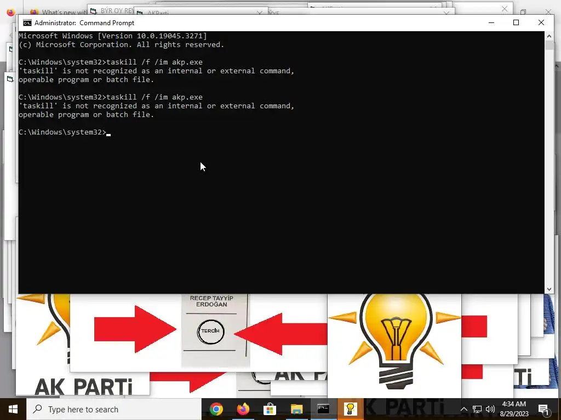561x420 pixels.
Task: Show hidden system tray icons
Action: pyautogui.click(x=463, y=409)
